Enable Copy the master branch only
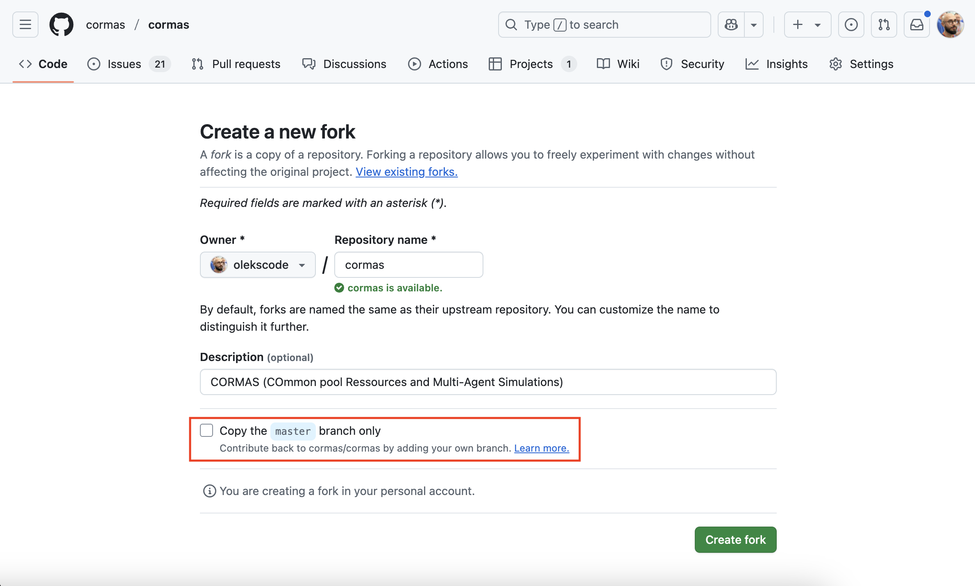Screen dimensions: 975x586 [206, 431]
